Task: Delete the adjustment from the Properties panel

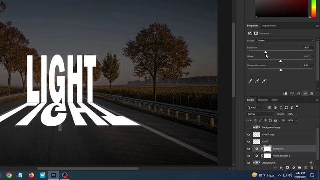Action: [312, 93]
